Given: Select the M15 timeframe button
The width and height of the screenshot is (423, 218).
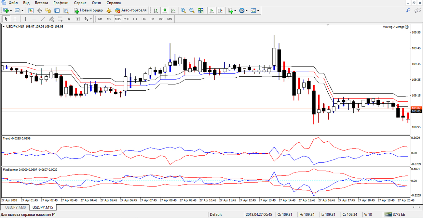Looking at the screenshot, I should 117,19.
